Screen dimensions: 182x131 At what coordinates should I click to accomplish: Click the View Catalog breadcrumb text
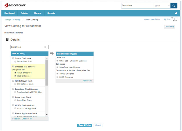32,20
